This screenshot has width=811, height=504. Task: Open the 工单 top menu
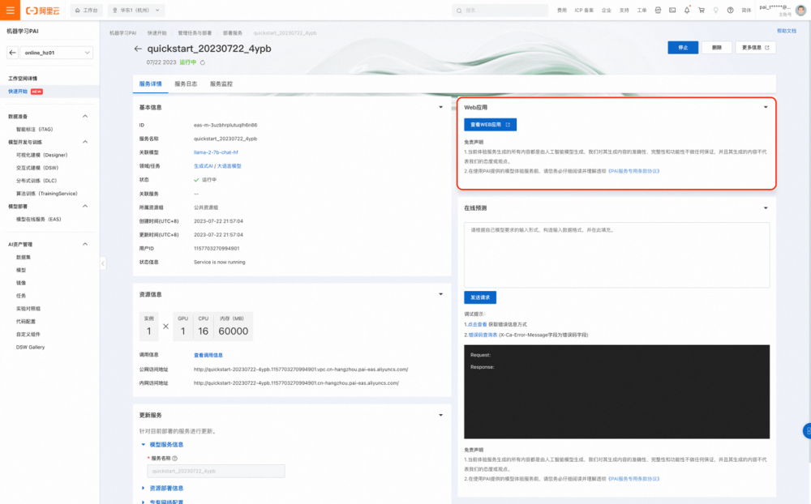642,11
